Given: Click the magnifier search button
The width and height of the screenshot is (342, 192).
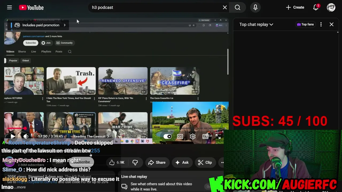Looking at the screenshot, I should tap(238, 7).
